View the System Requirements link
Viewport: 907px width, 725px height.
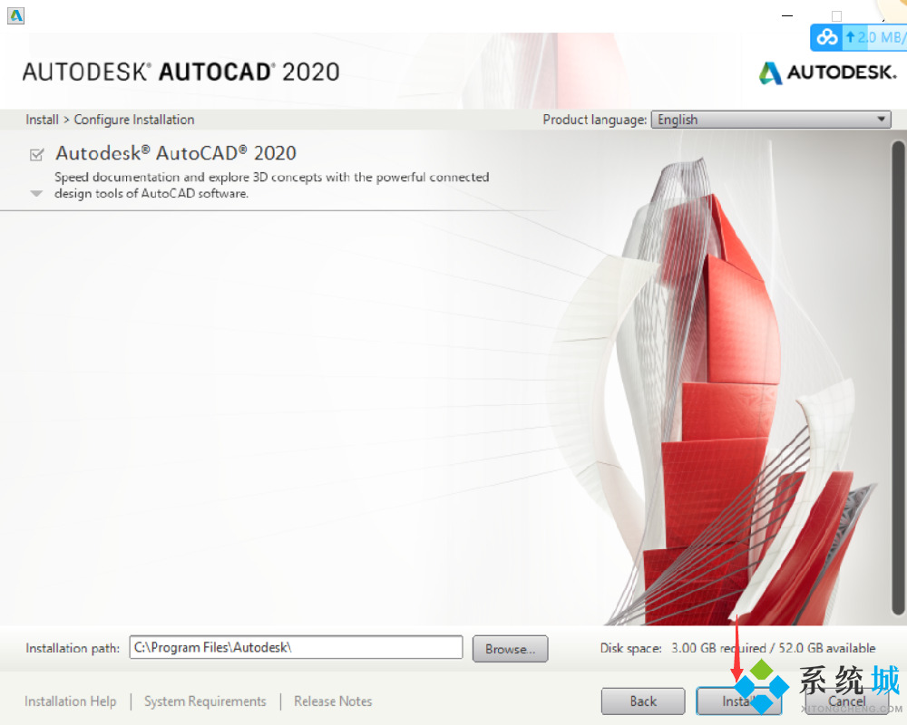tap(205, 701)
